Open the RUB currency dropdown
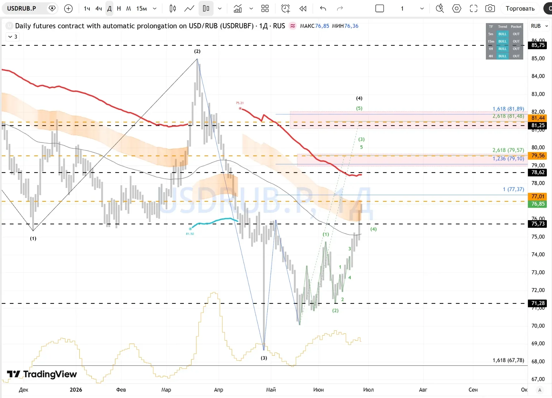This screenshot has height=398, width=552. tap(539, 26)
